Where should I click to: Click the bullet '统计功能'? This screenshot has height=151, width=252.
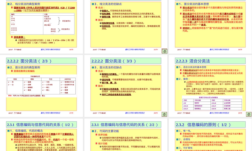pyautogui.click(x=103, y=144)
